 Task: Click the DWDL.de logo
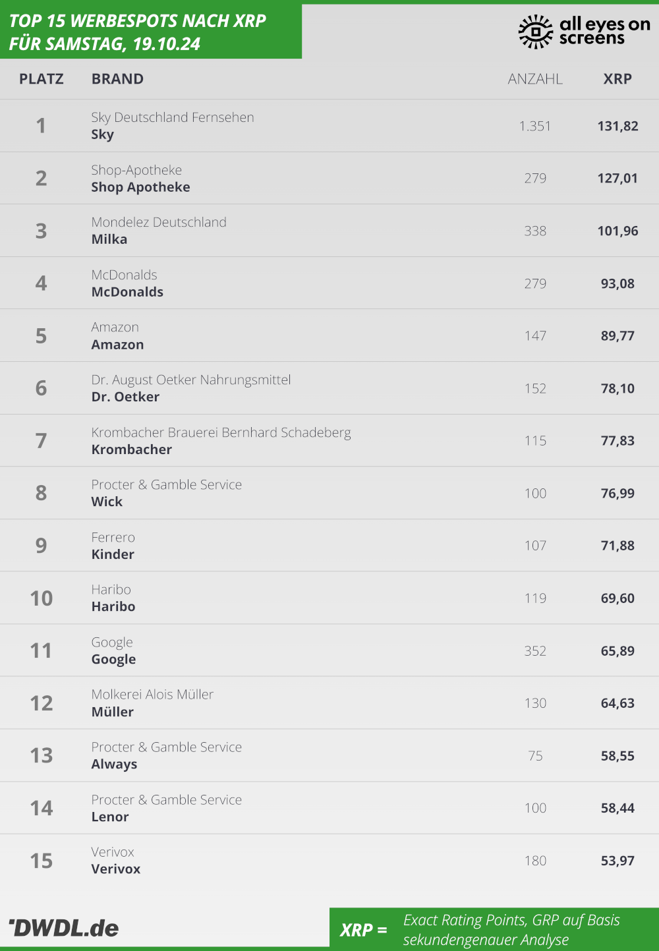pyautogui.click(x=64, y=928)
